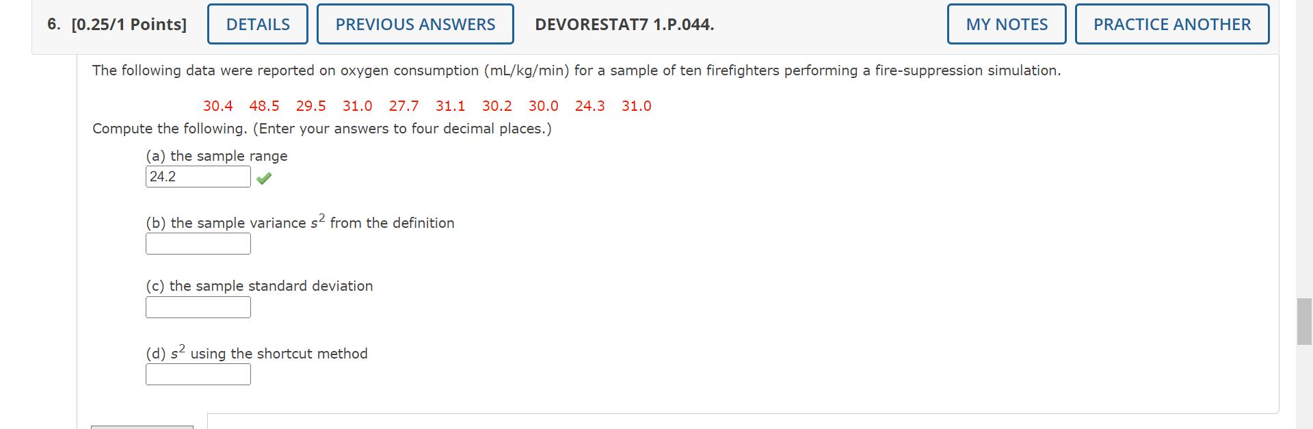Click the sample standard deviation answer box
This screenshot has height=429, width=1313.
[x=198, y=307]
